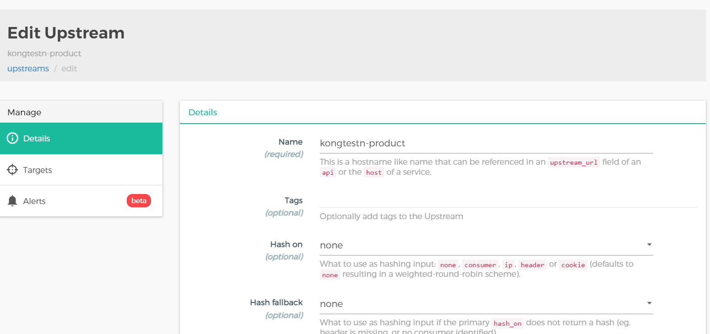Switch to the Details panel header tab
This screenshot has height=334, width=710.
click(x=203, y=112)
